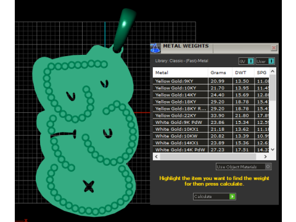Click the horizontal scrollbar thumb

(x=208, y=157)
